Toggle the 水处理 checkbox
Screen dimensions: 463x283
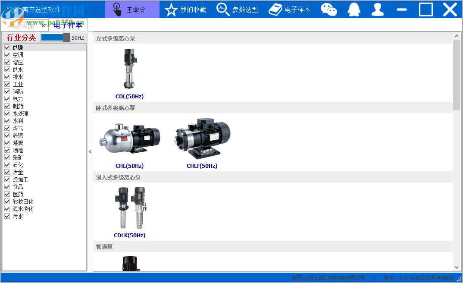(x=7, y=113)
